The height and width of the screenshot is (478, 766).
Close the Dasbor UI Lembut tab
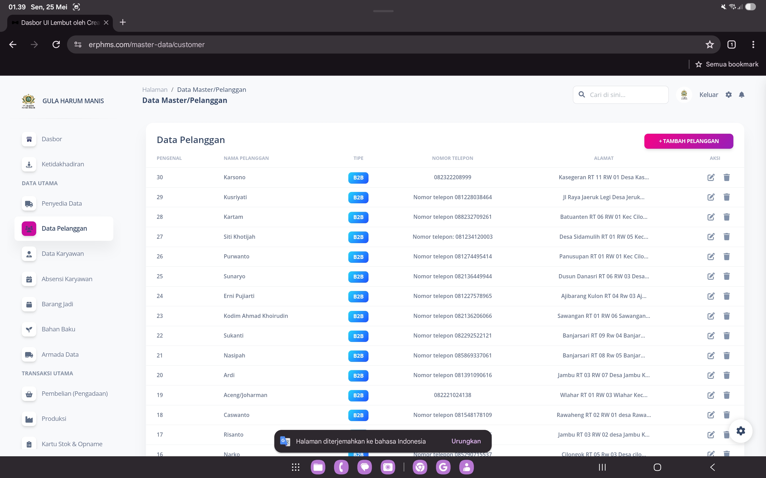click(x=106, y=23)
